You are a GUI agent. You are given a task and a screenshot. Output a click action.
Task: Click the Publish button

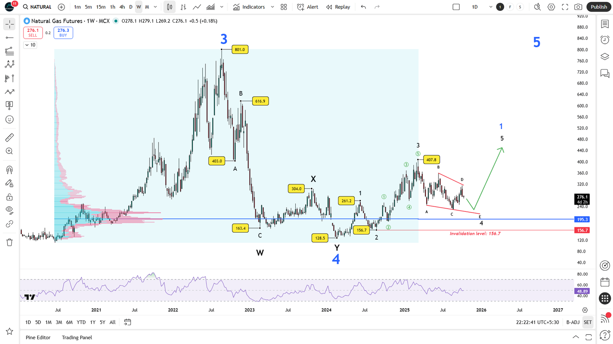pos(599,7)
